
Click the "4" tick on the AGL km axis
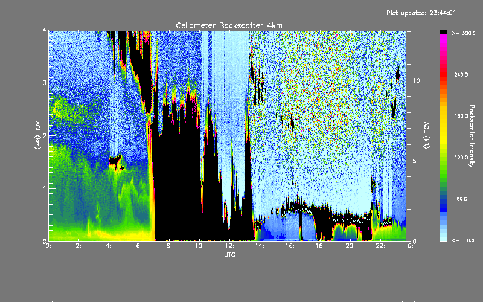coord(45,30)
